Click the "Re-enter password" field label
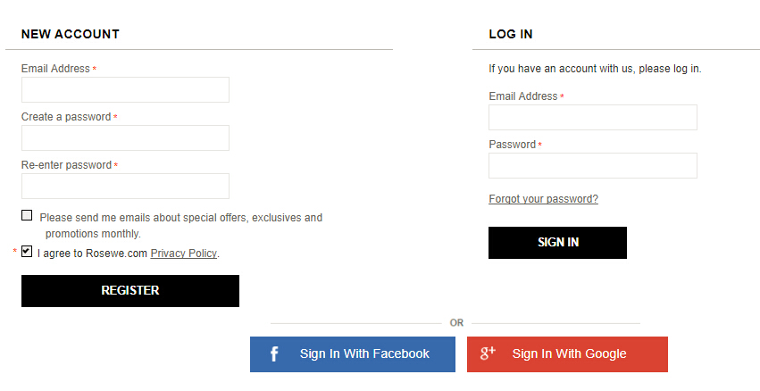760x391 pixels. (66, 165)
